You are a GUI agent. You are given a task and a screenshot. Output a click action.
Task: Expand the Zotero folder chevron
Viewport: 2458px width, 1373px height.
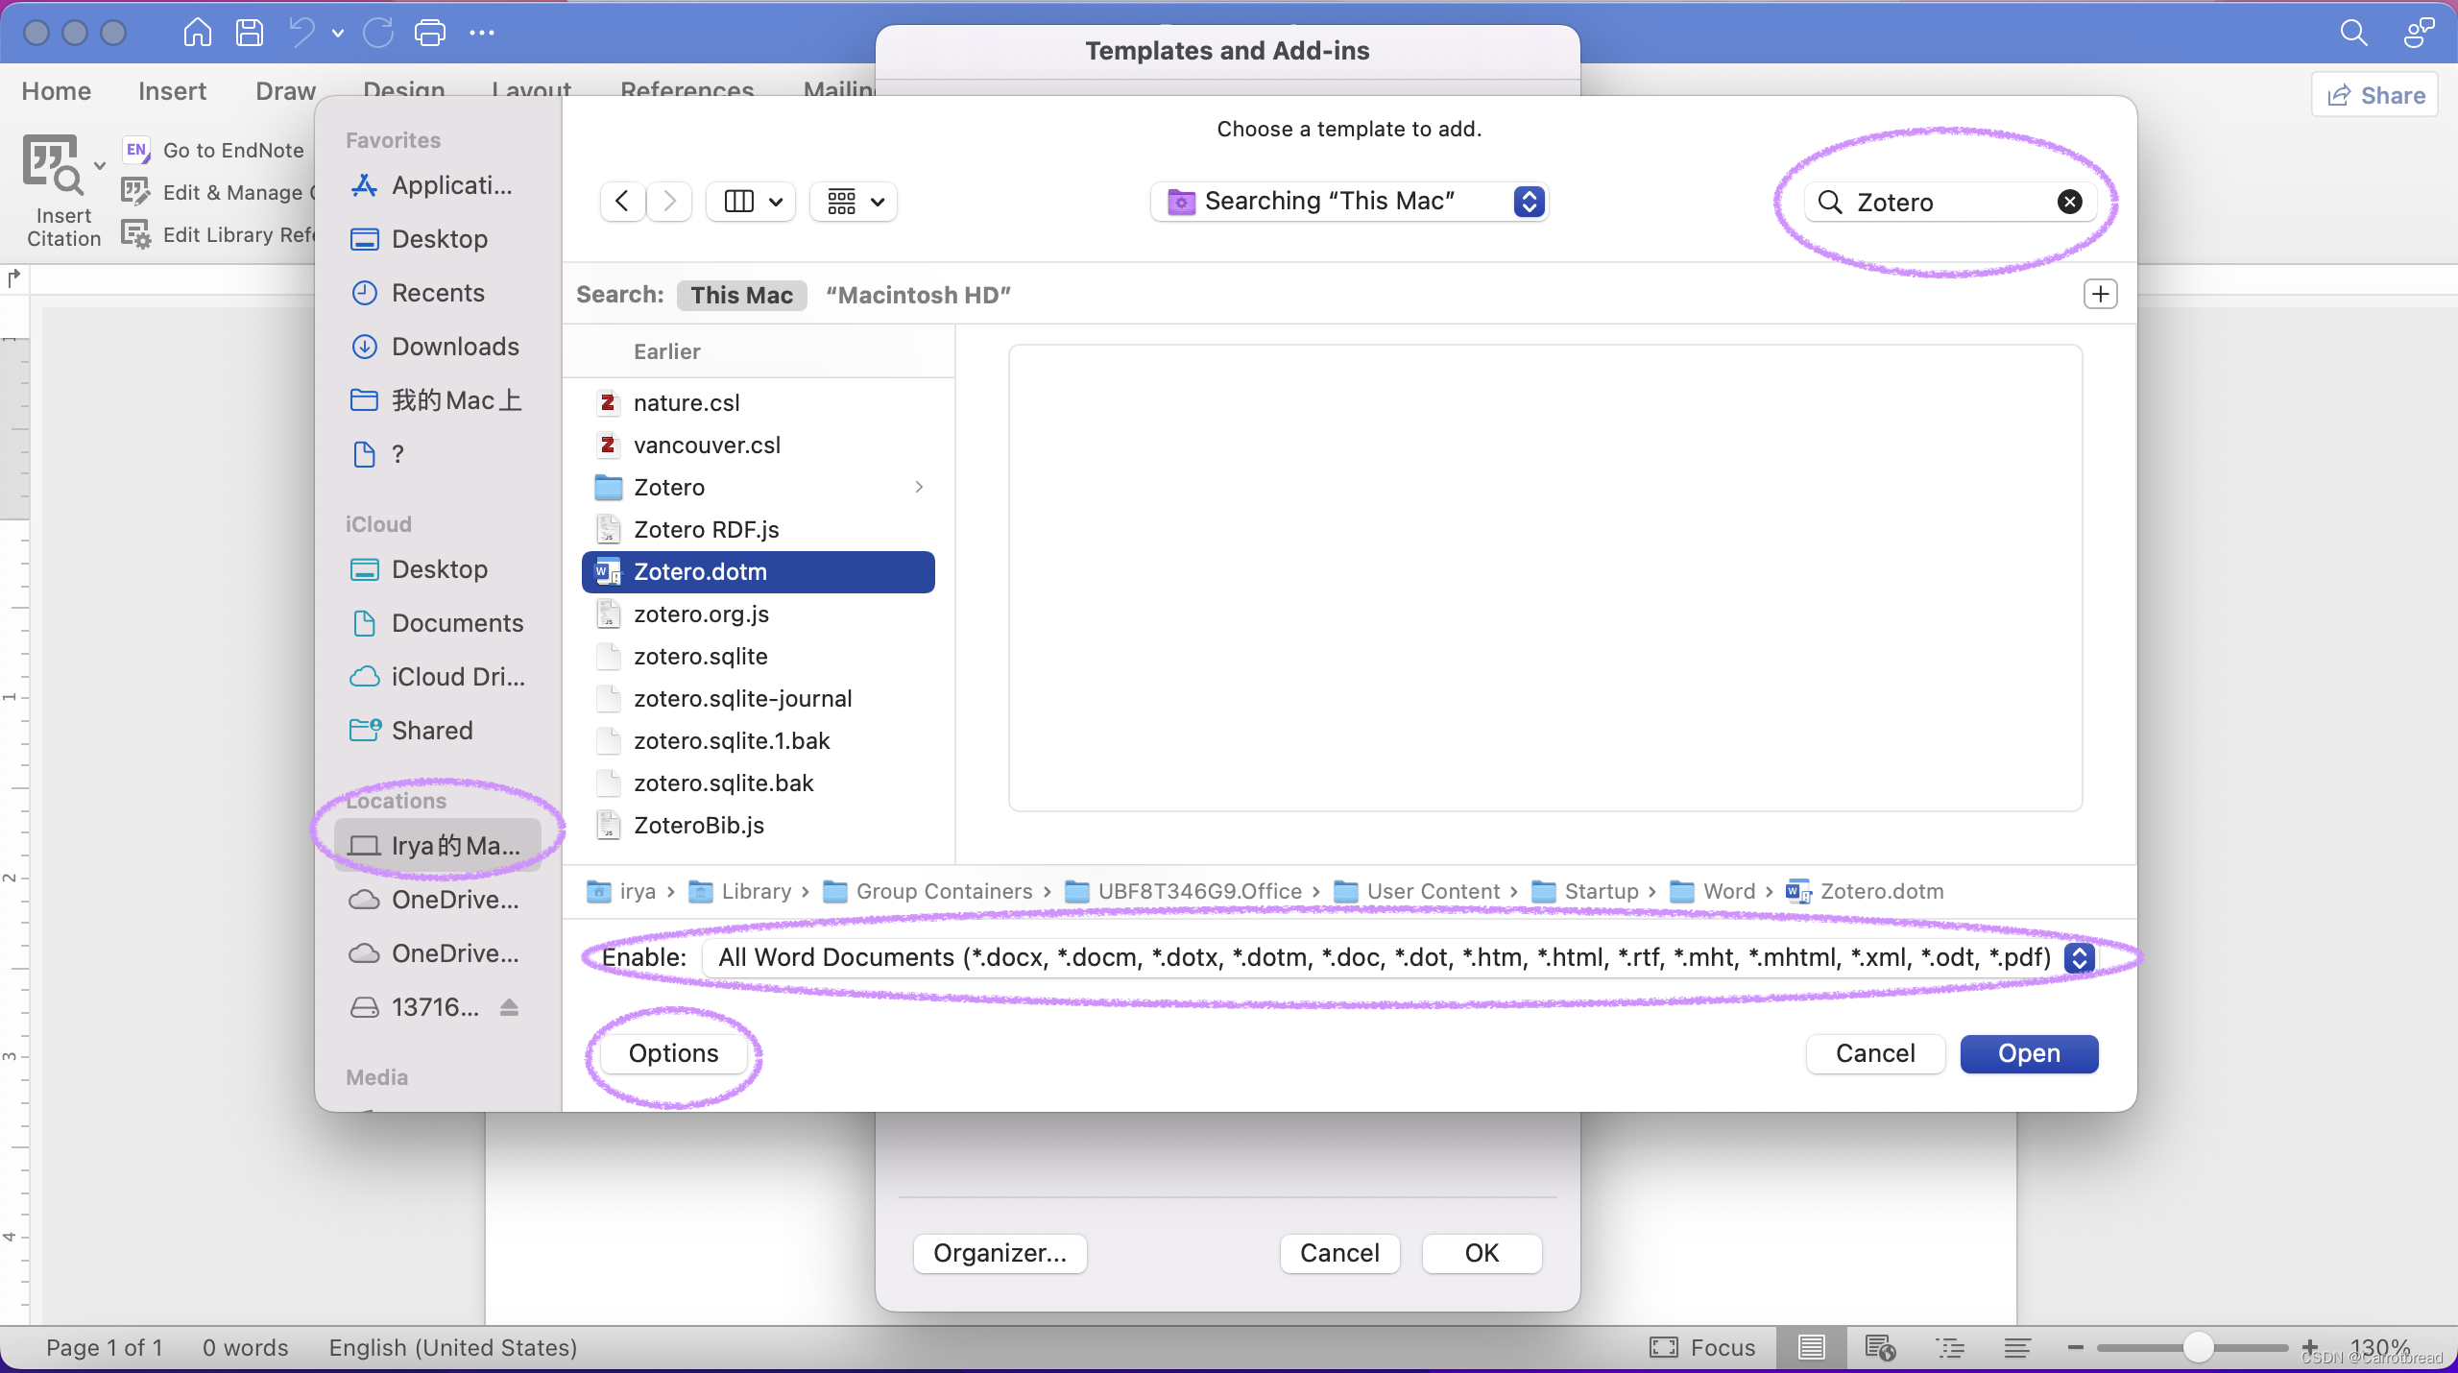920,488
